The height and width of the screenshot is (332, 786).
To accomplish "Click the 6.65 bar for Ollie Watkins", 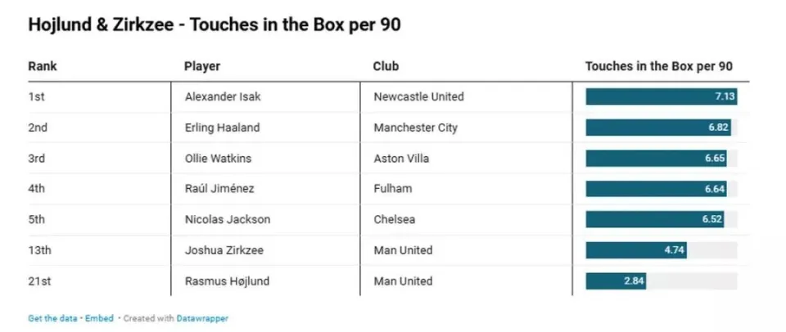I will (x=656, y=159).
